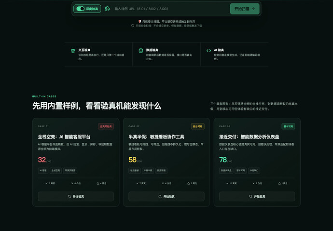Click the 数据验真 database icon
The height and width of the screenshot is (231, 333).
click(141, 51)
